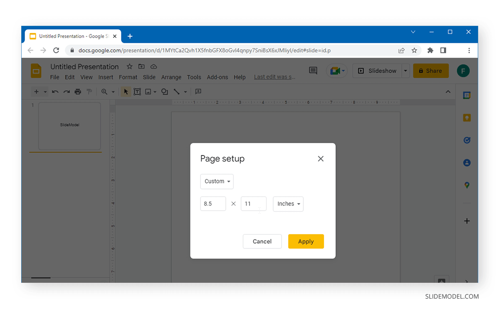Select the width input field showing 8.5
This screenshot has height=309, width=499.
pyautogui.click(x=213, y=204)
